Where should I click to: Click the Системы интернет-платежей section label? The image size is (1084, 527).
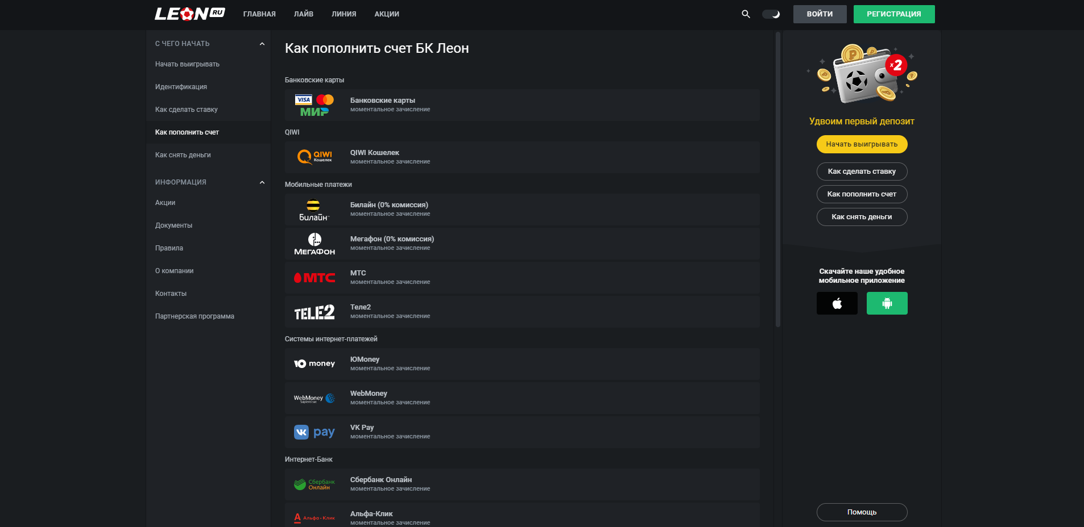click(x=331, y=339)
